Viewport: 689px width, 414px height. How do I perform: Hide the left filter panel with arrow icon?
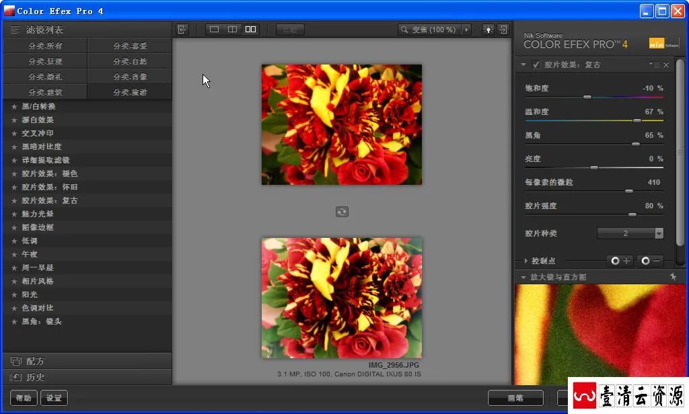coord(182,30)
